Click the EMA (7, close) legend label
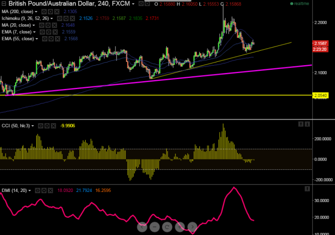The width and height of the screenshot is (335, 235). [x=16, y=32]
